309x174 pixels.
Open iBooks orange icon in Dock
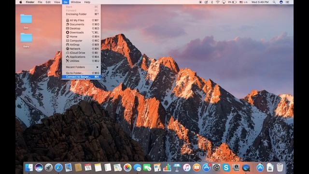click(197, 168)
